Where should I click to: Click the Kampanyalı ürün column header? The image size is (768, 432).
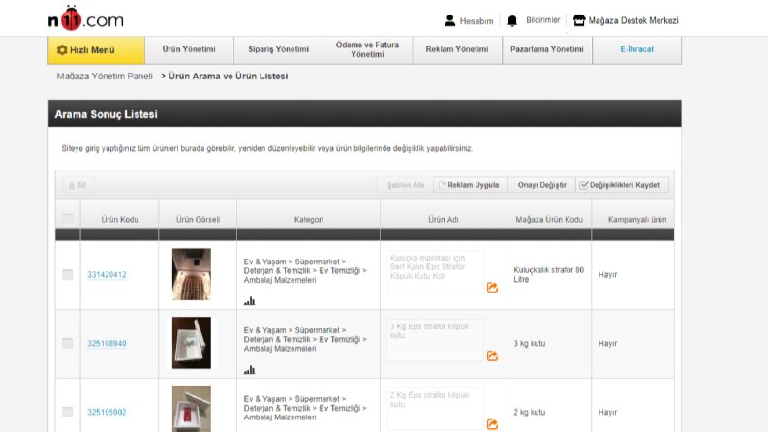[636, 220]
